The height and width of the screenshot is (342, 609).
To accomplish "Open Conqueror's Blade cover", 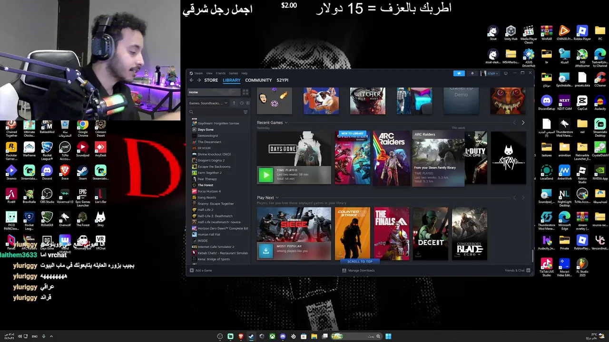I will tap(470, 233).
